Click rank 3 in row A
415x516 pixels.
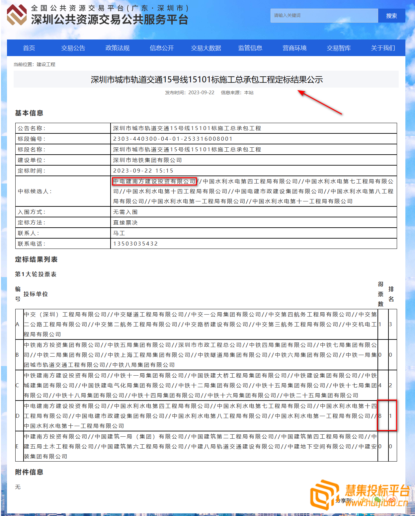pos(390,324)
